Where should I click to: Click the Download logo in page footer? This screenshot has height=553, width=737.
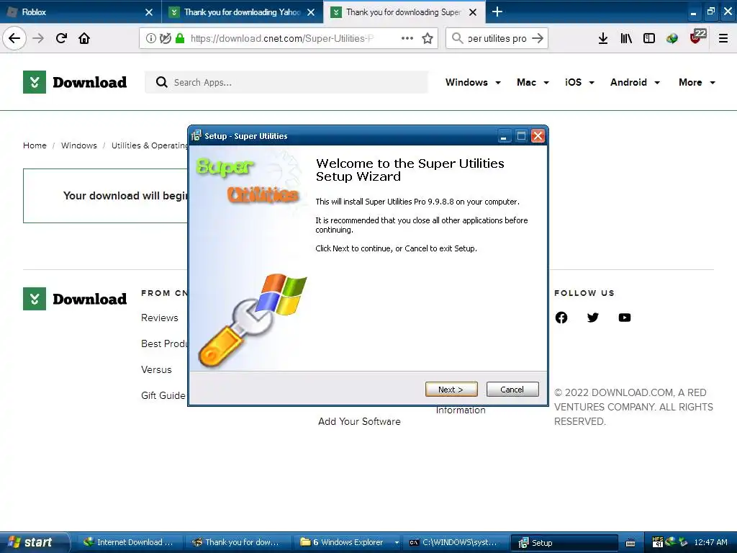pyautogui.click(x=75, y=299)
